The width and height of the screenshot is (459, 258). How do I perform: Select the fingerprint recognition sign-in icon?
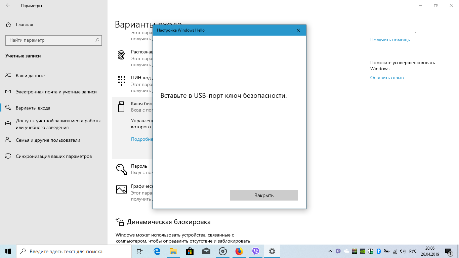[121, 55]
